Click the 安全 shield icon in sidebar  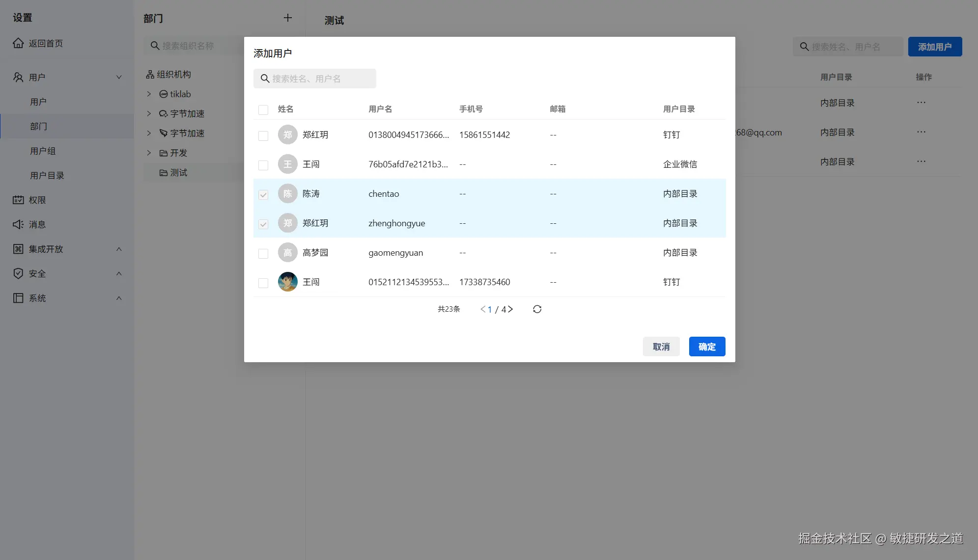click(18, 273)
